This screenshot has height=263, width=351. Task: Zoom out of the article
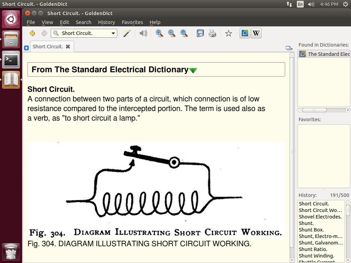pyautogui.click(x=172, y=33)
